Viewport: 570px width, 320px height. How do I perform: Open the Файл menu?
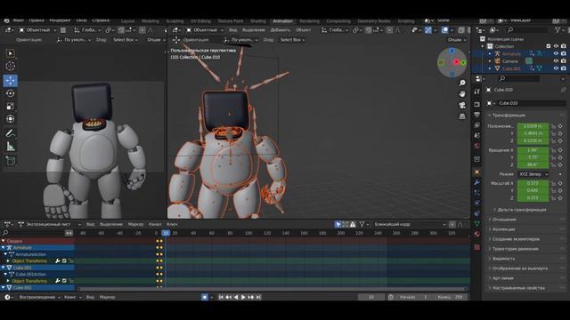pyautogui.click(x=18, y=20)
